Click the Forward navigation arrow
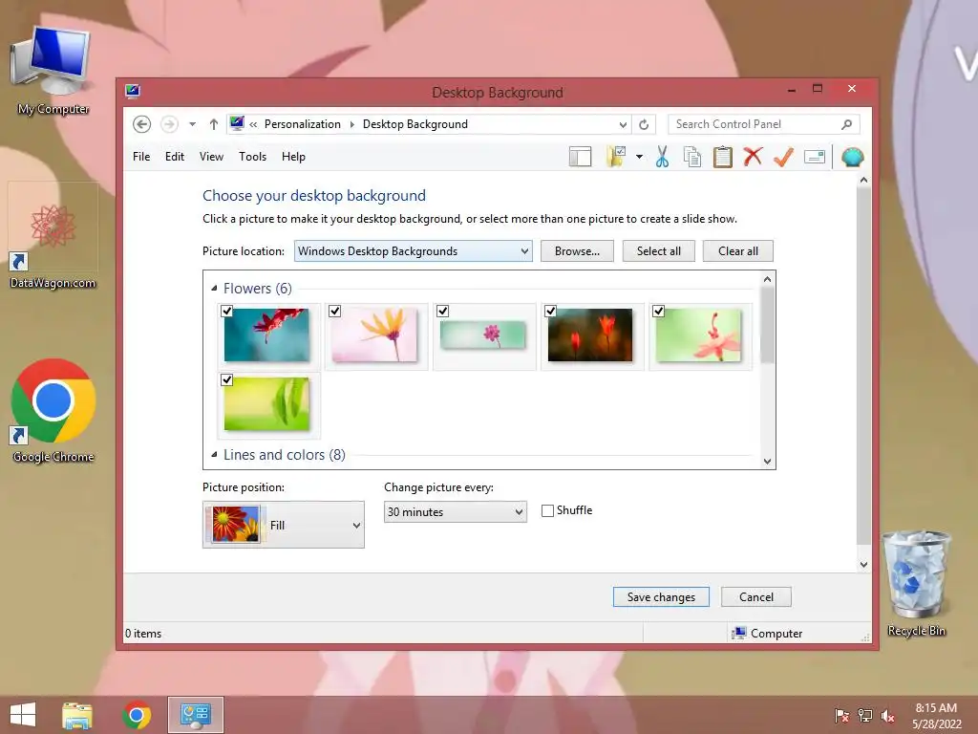The height and width of the screenshot is (734, 978). (x=169, y=124)
